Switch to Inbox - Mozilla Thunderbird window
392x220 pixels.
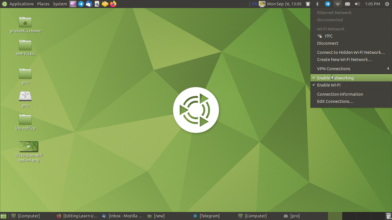tap(122, 216)
